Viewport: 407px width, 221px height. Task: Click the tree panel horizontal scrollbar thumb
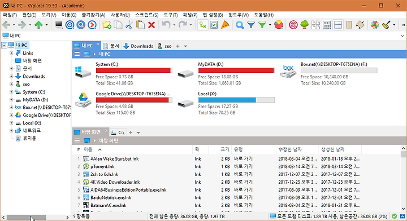click(26, 218)
